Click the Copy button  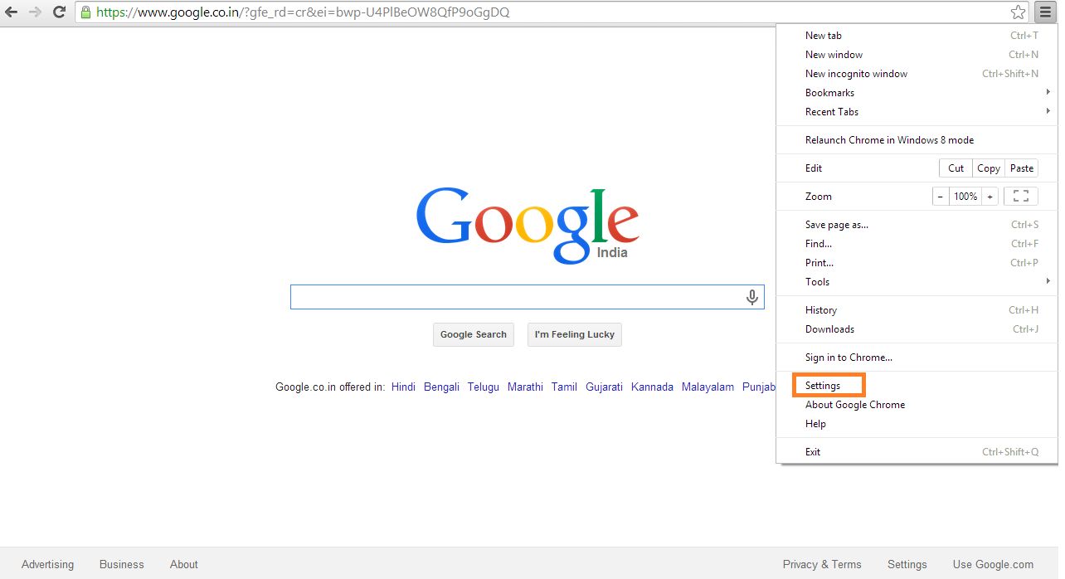(988, 168)
